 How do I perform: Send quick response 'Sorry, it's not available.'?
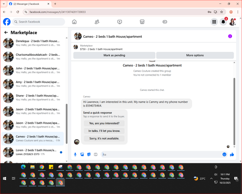click(x=104, y=138)
